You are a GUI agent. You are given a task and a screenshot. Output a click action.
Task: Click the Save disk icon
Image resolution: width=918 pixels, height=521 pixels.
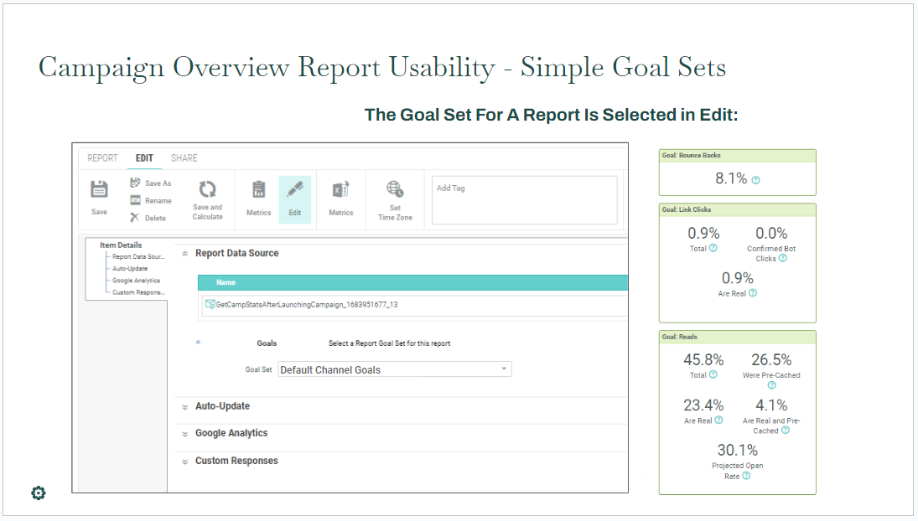coord(99,190)
